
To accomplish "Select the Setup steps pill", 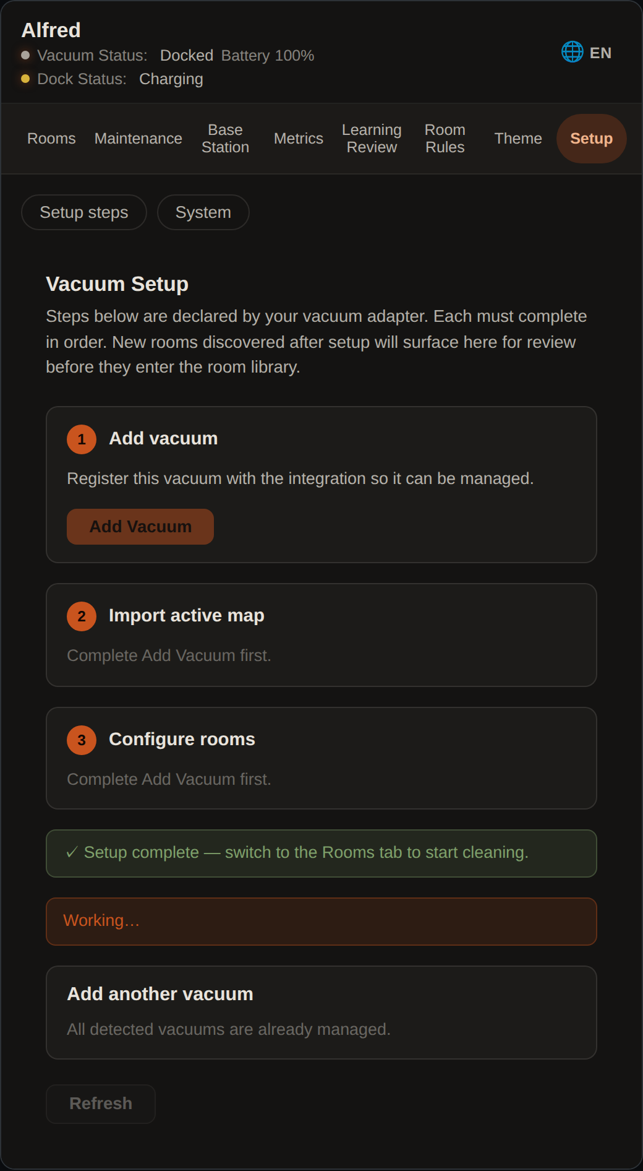I will 84,212.
